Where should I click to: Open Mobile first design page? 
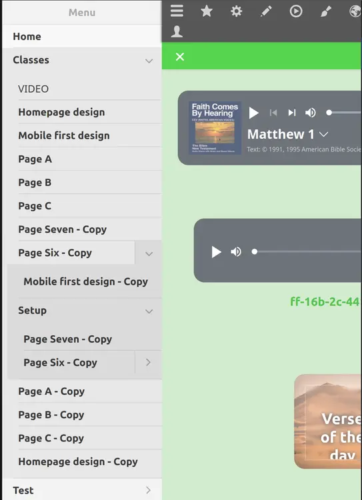pos(64,135)
